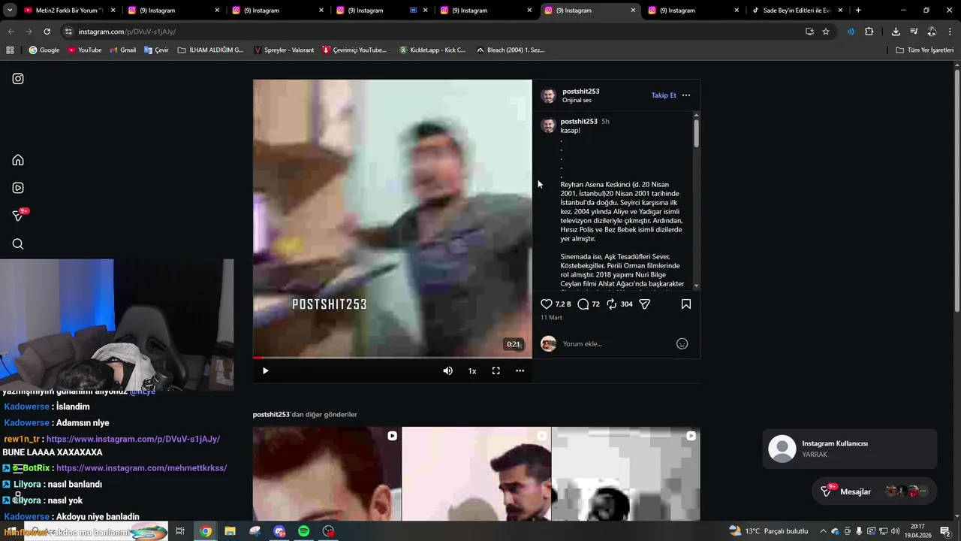Image resolution: width=961 pixels, height=541 pixels.
Task: Open Instagram home logo in sidebar
Action: point(18,78)
